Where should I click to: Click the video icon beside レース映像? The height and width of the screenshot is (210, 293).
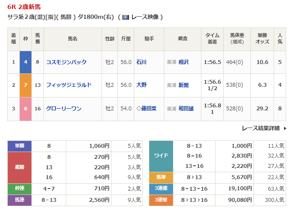click(125, 17)
